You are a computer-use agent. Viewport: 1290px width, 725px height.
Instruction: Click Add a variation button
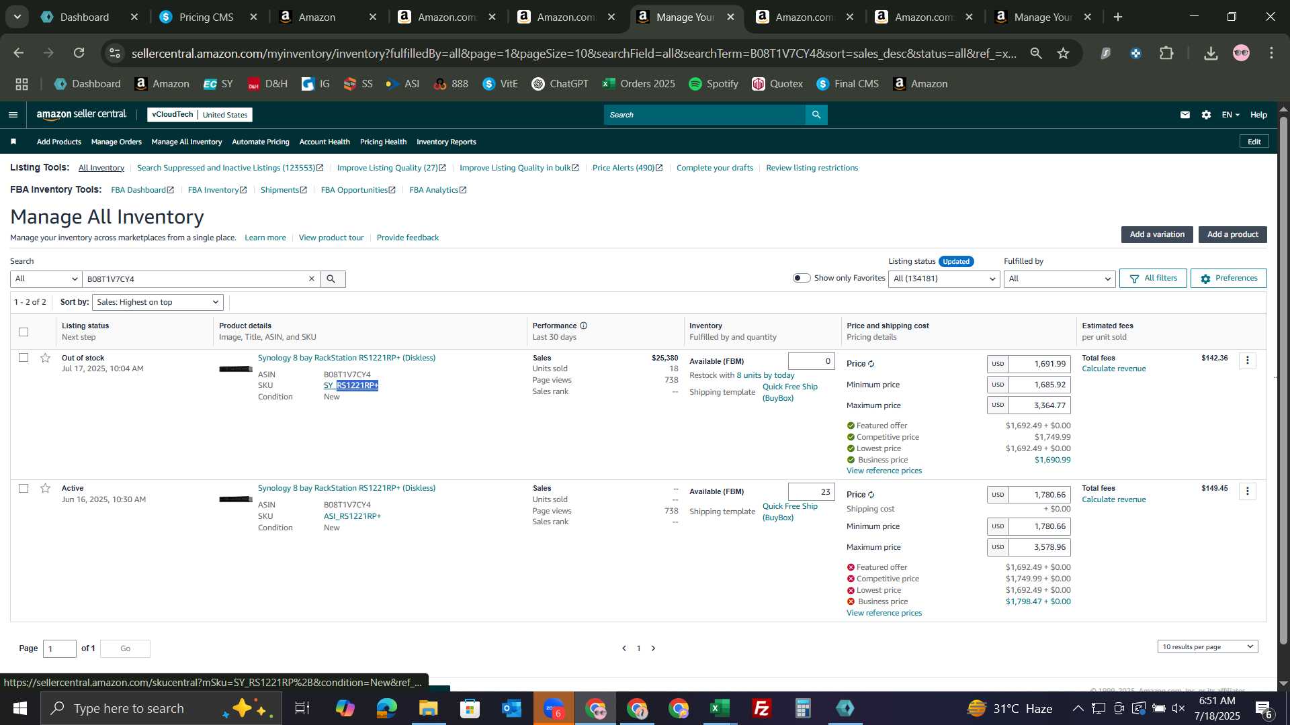(x=1157, y=234)
